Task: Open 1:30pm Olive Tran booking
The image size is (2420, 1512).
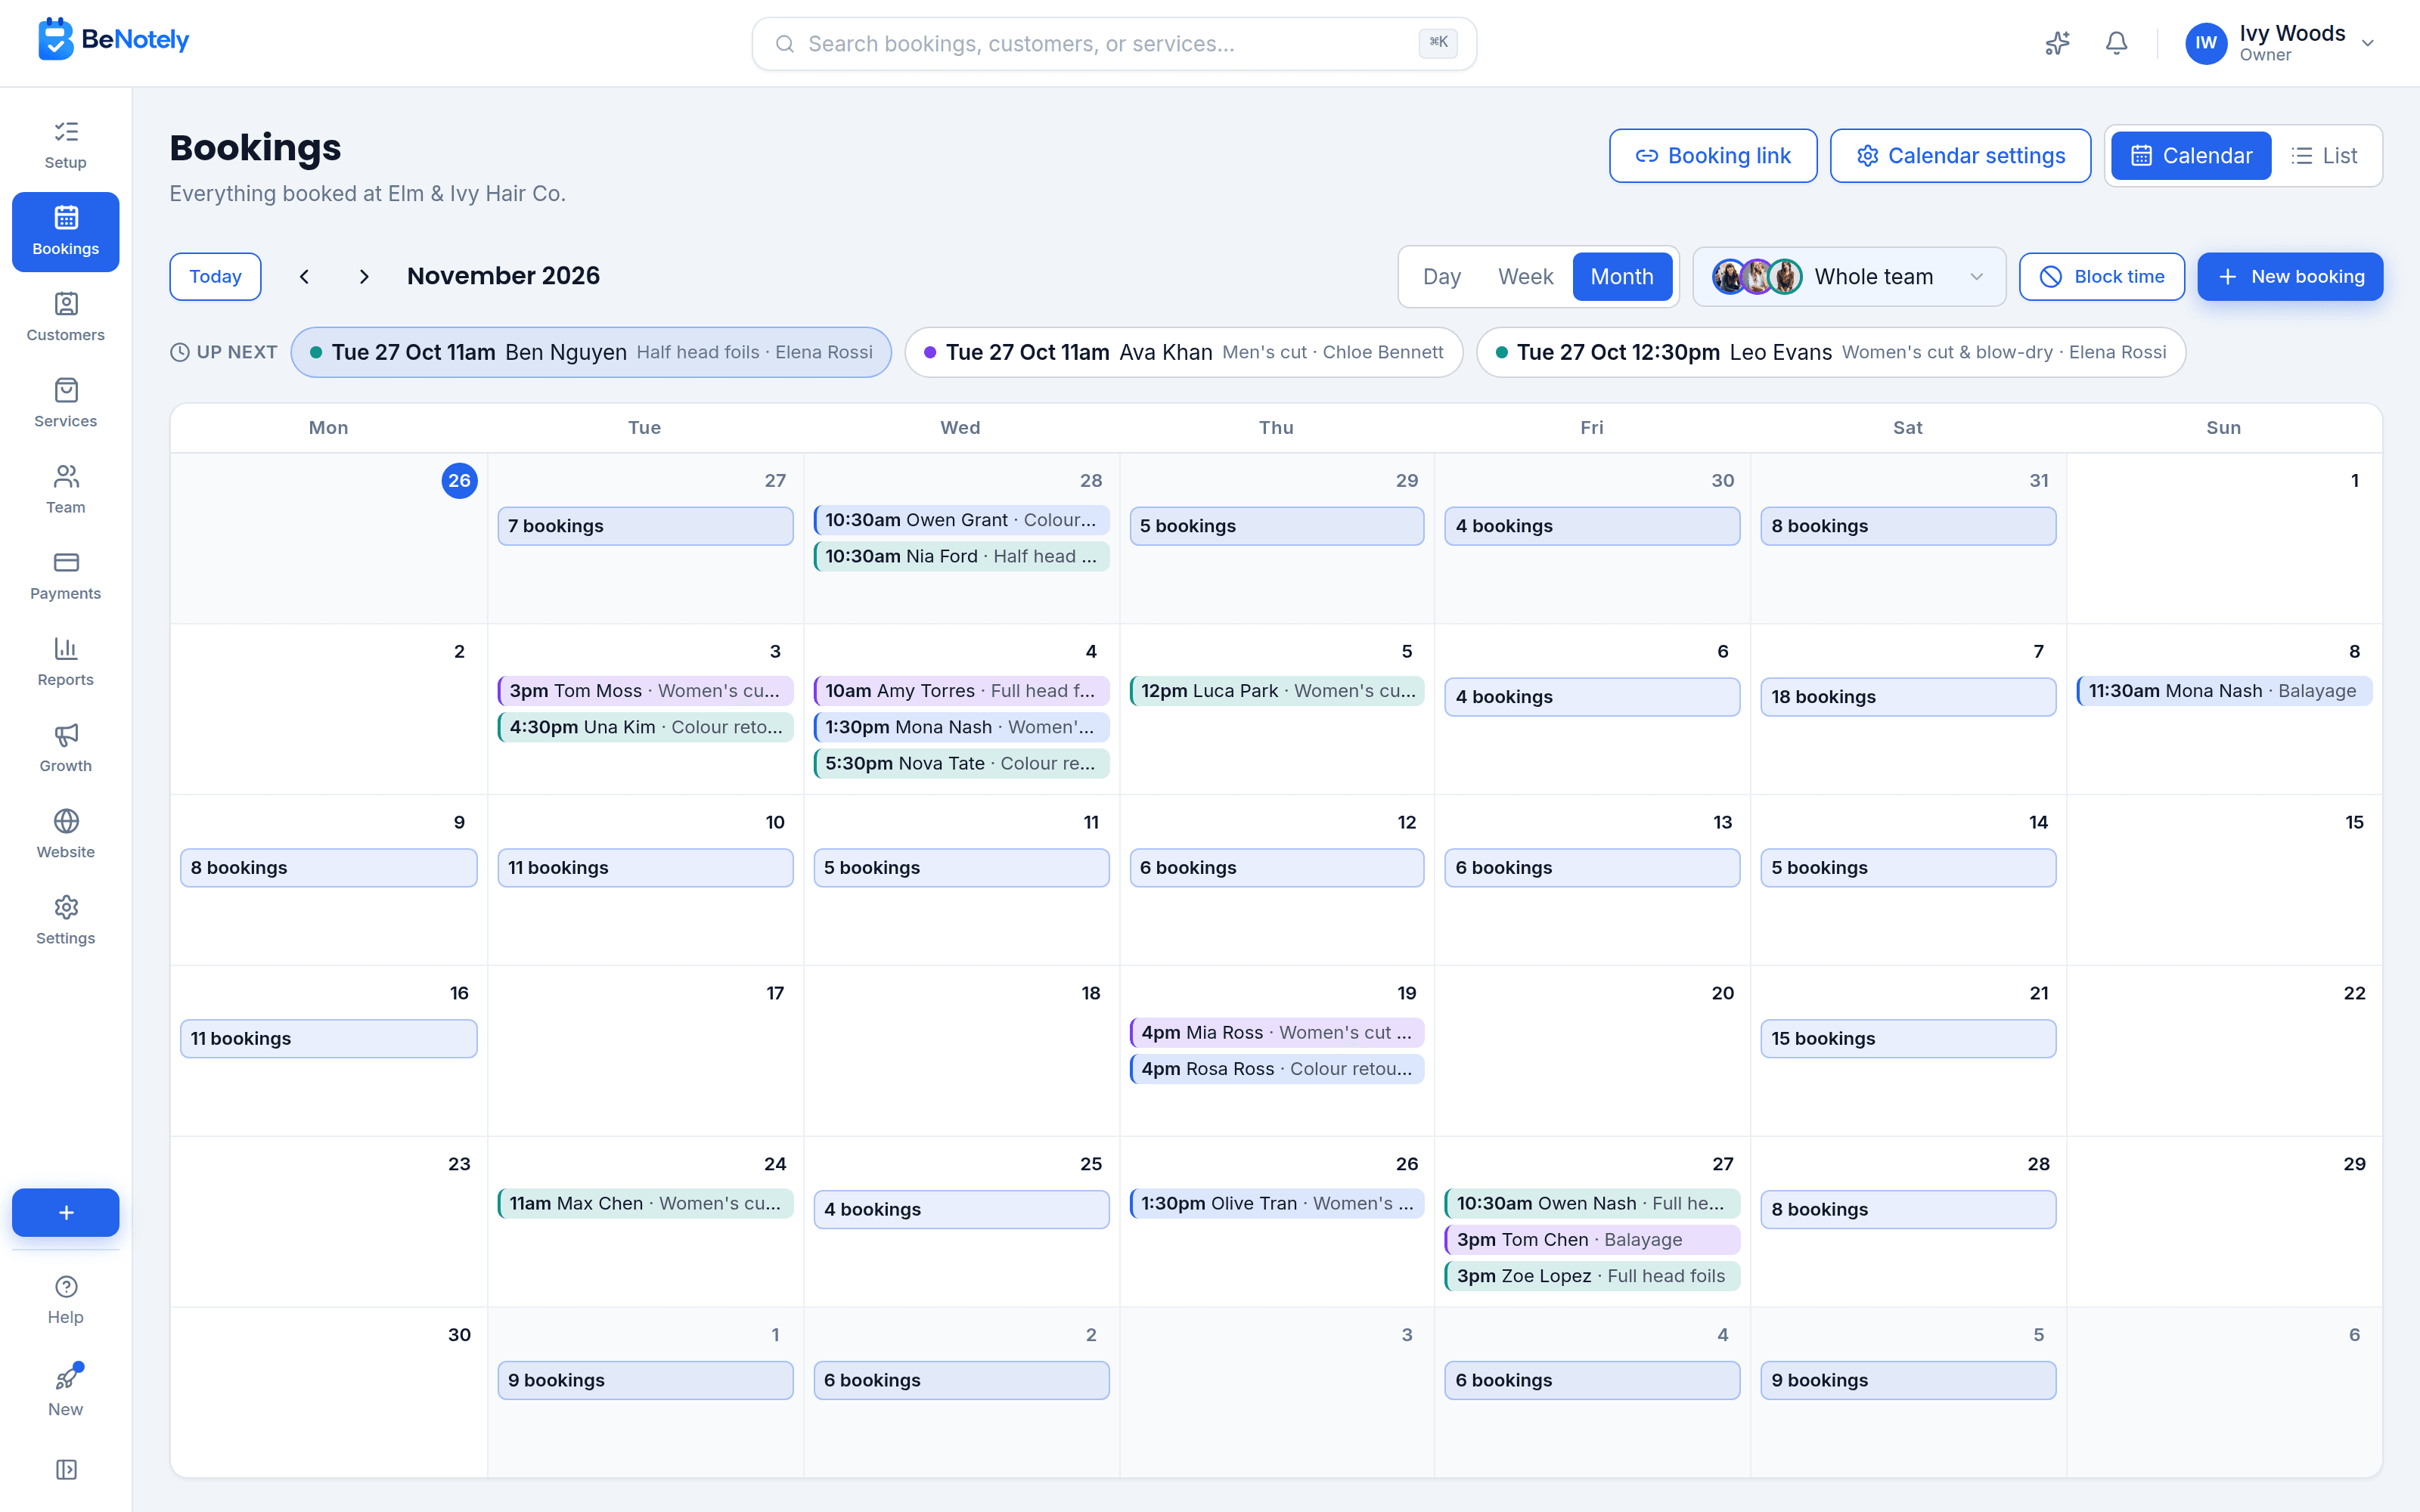Action: tap(1277, 1204)
